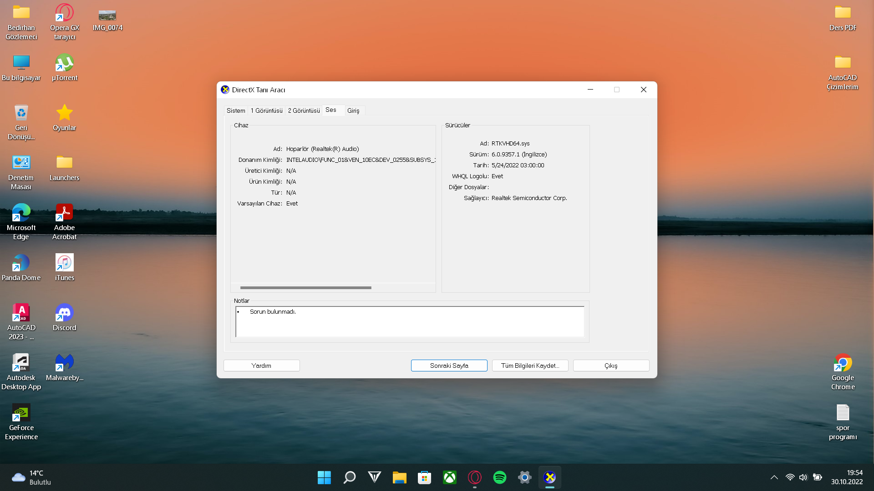Click the Microsoft Store taskbar icon
This screenshot has width=874, height=491.
[424, 477]
